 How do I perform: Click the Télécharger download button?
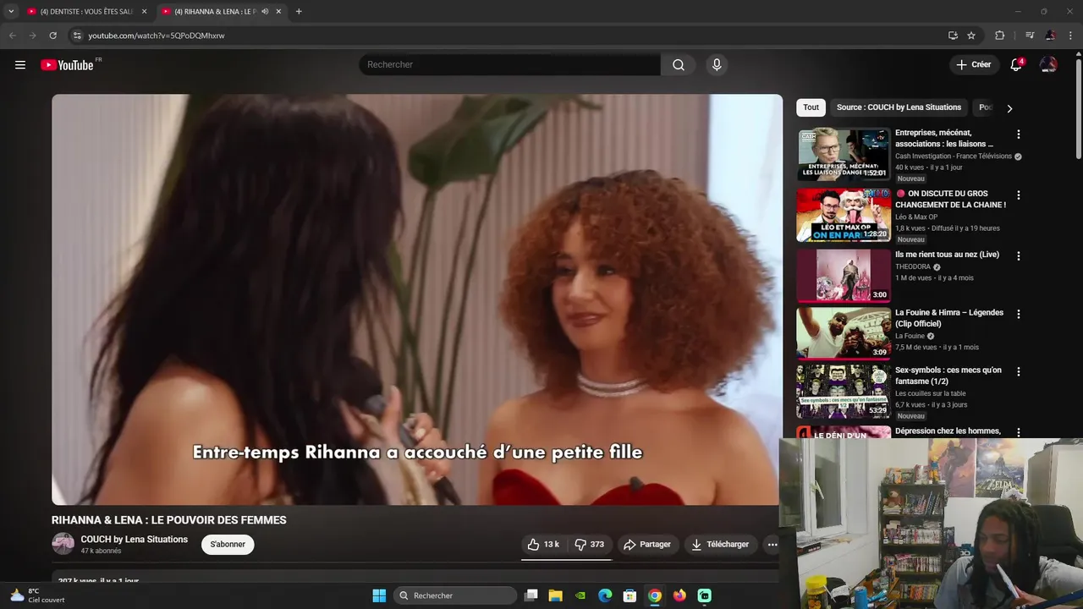(720, 545)
